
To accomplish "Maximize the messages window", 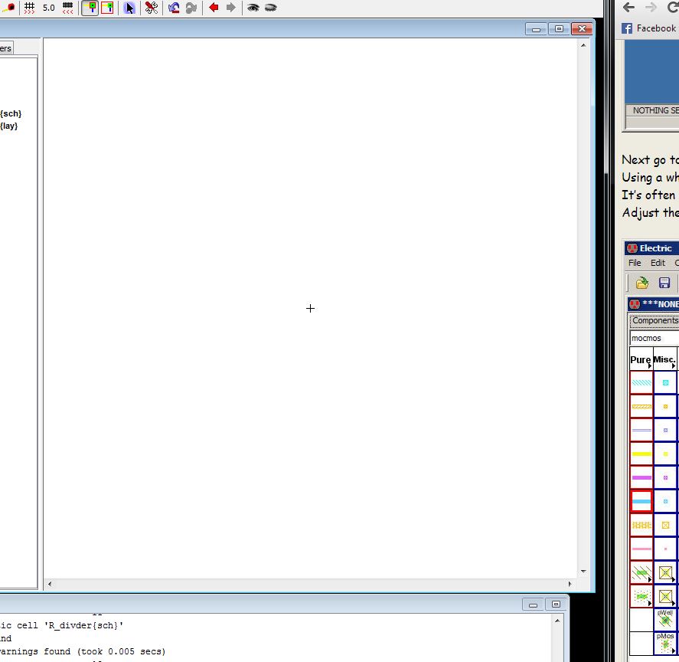I will (x=556, y=605).
